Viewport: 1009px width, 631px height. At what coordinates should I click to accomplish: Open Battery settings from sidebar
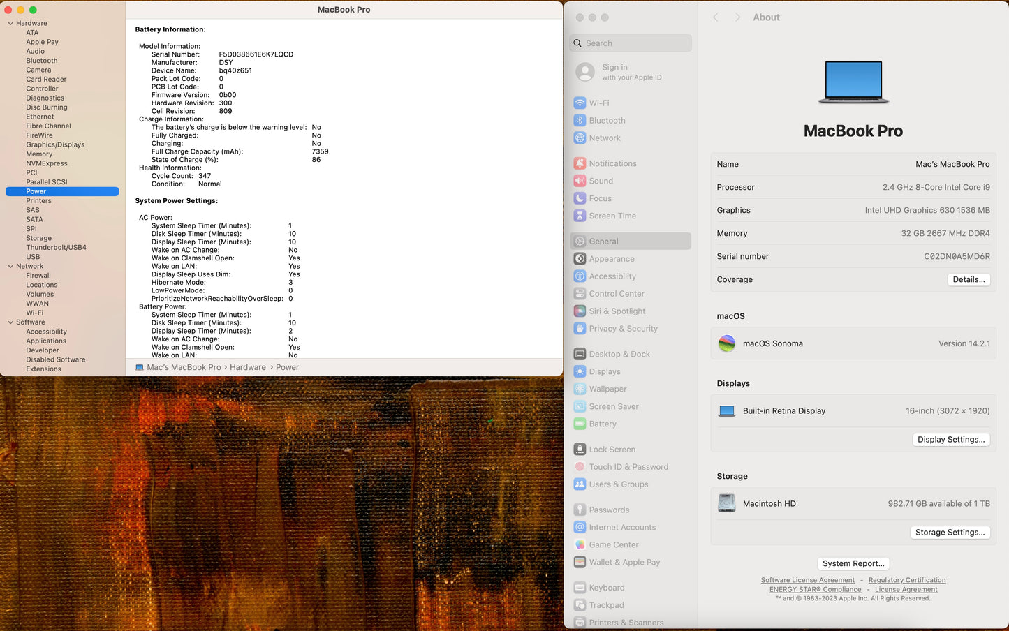coord(602,424)
